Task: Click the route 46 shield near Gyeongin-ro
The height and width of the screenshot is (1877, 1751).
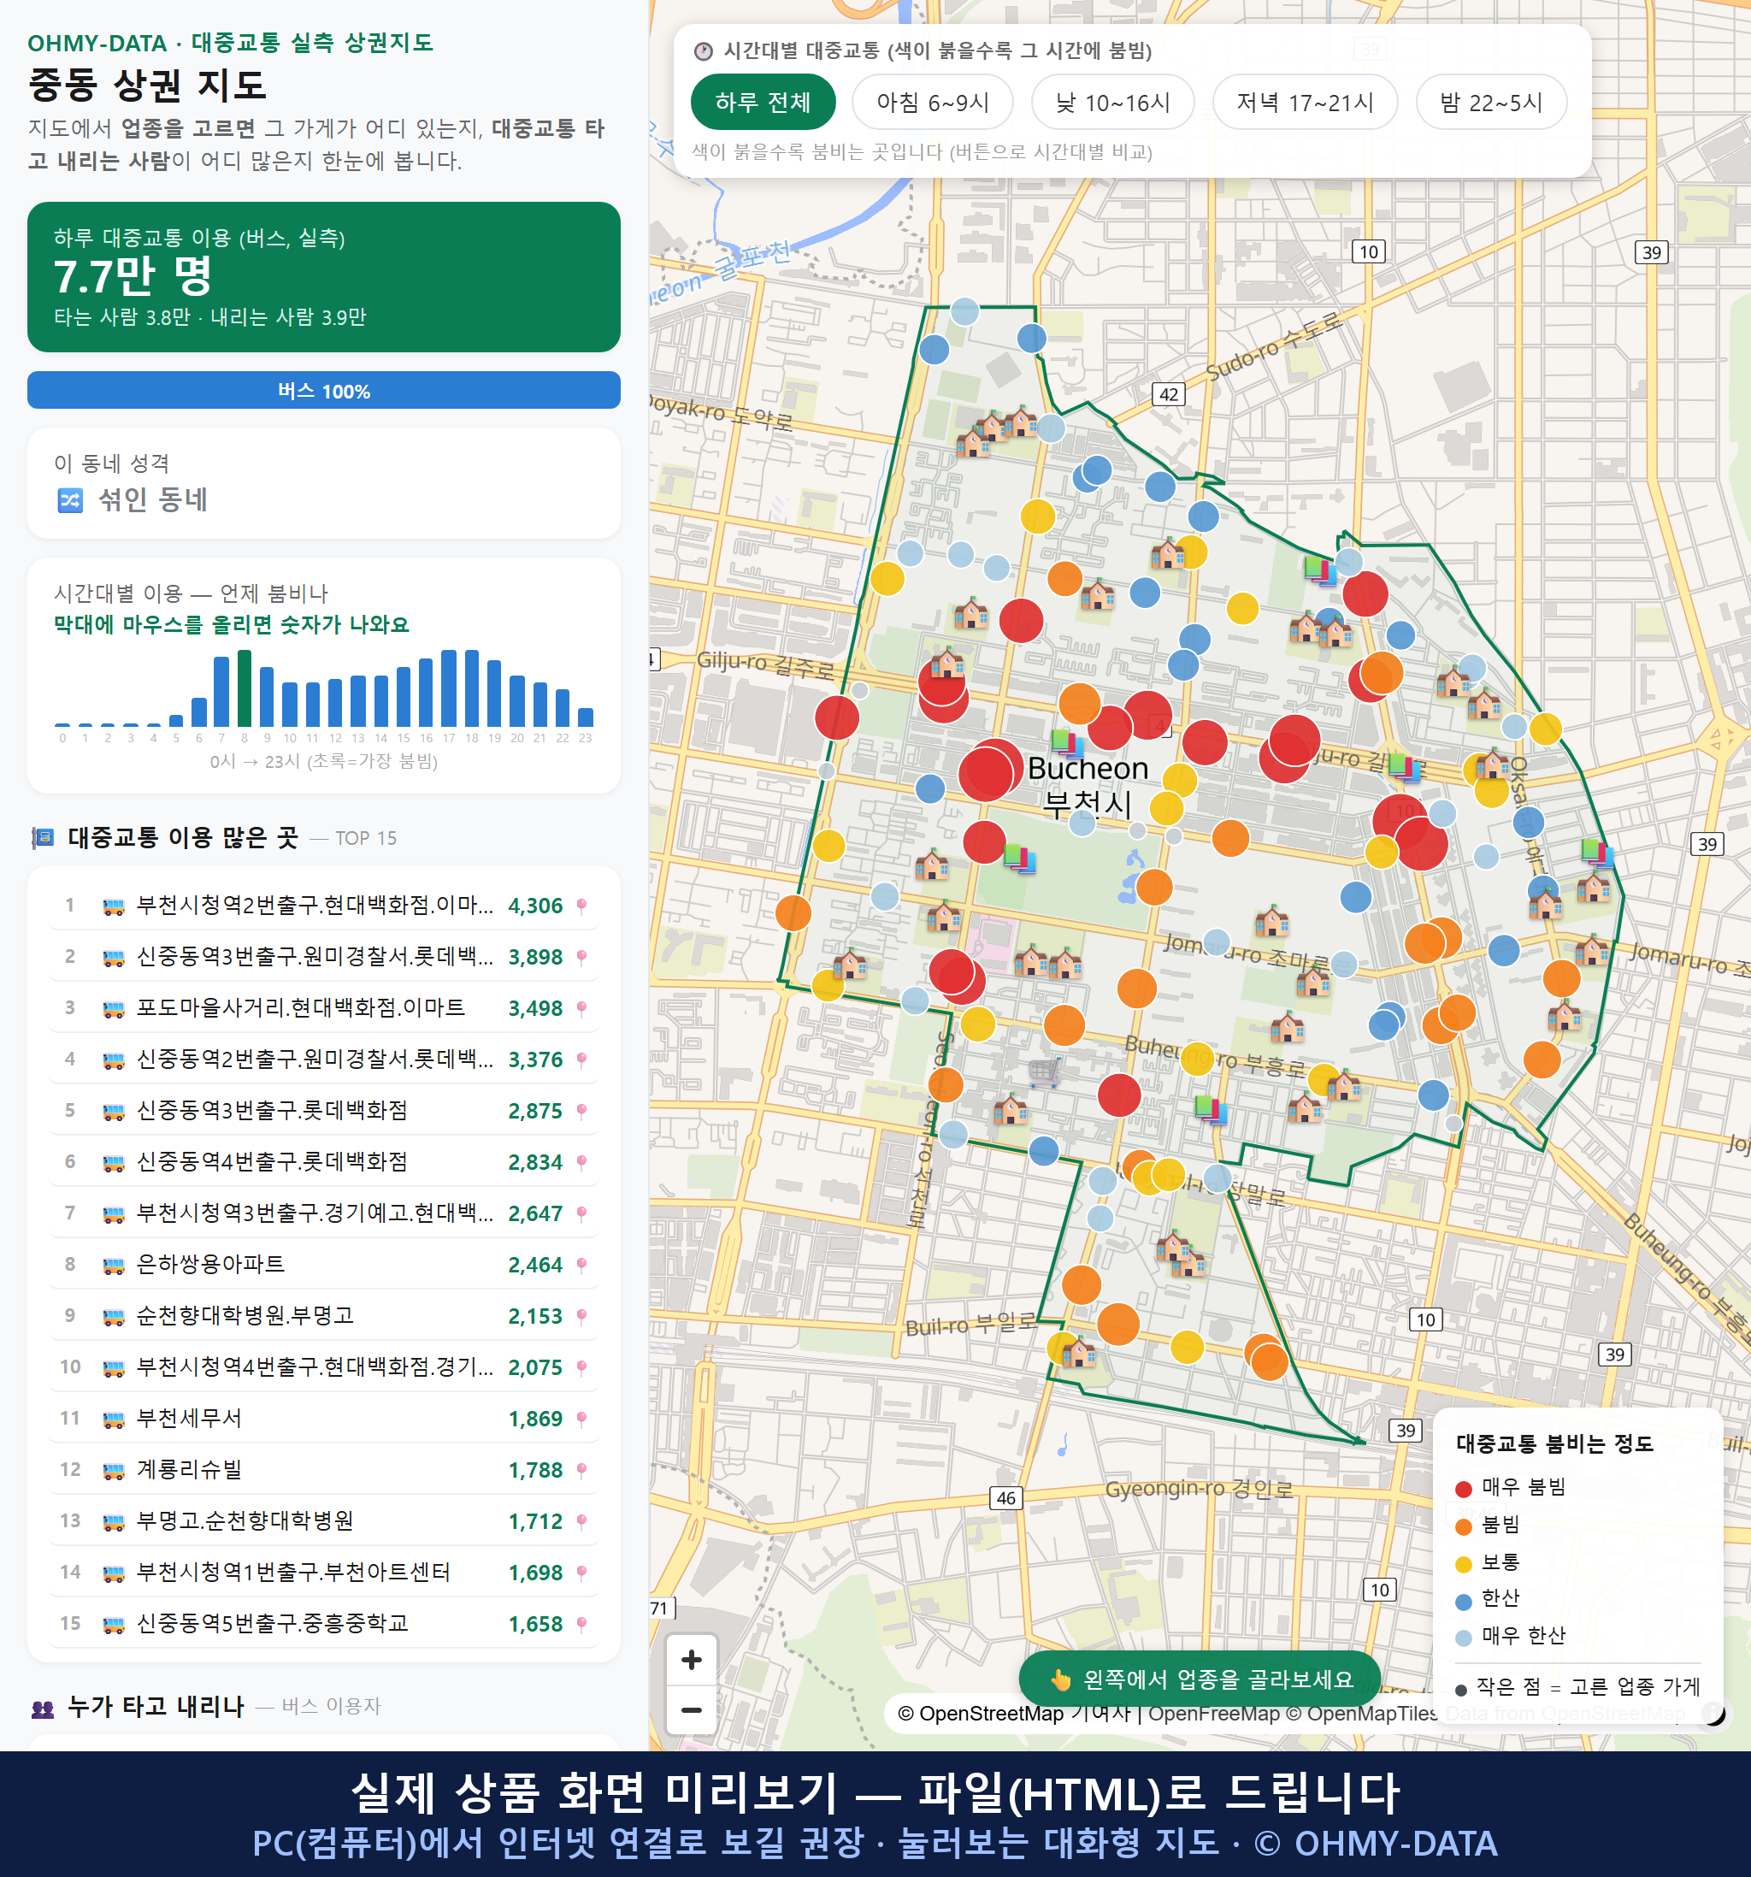Action: coord(1006,1498)
